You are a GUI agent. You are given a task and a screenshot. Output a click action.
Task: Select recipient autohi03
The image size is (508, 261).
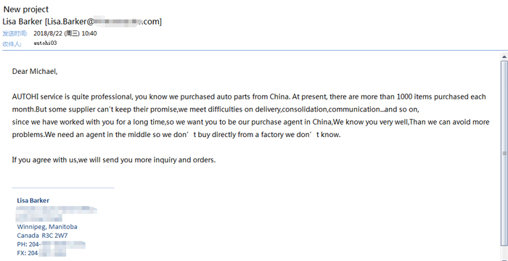pos(45,43)
